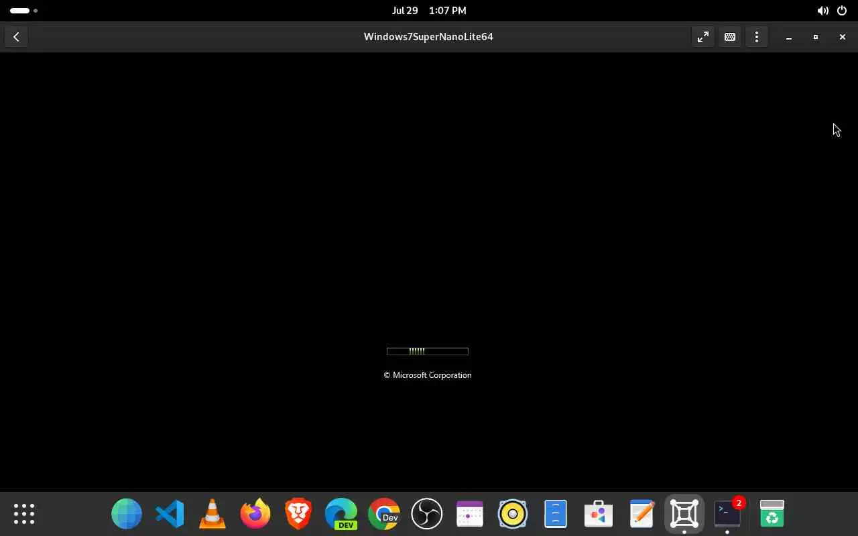The width and height of the screenshot is (858, 536).
Task: Open the purple calendar app in dock
Action: 470,514
